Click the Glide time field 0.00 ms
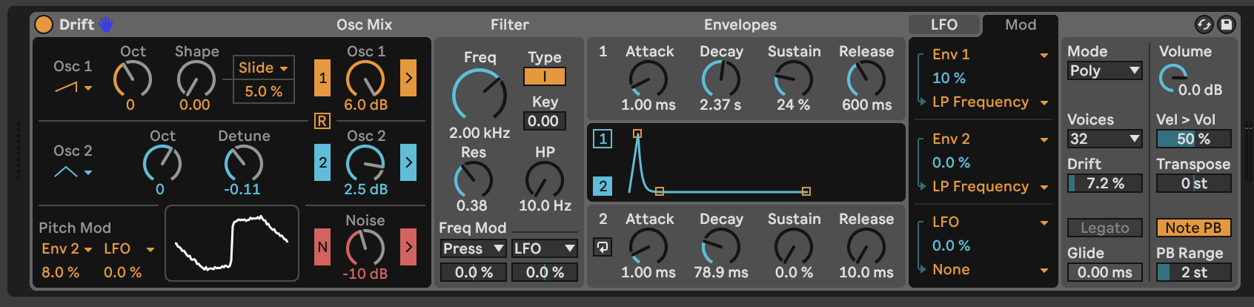This screenshot has height=307, width=1254. (x=1105, y=272)
